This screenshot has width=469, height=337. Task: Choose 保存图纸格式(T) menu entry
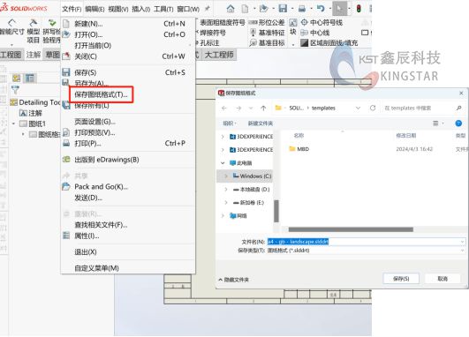pyautogui.click(x=101, y=94)
